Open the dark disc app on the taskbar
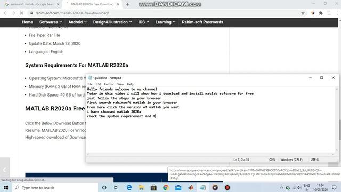The image size is (341, 192). click(x=215, y=188)
